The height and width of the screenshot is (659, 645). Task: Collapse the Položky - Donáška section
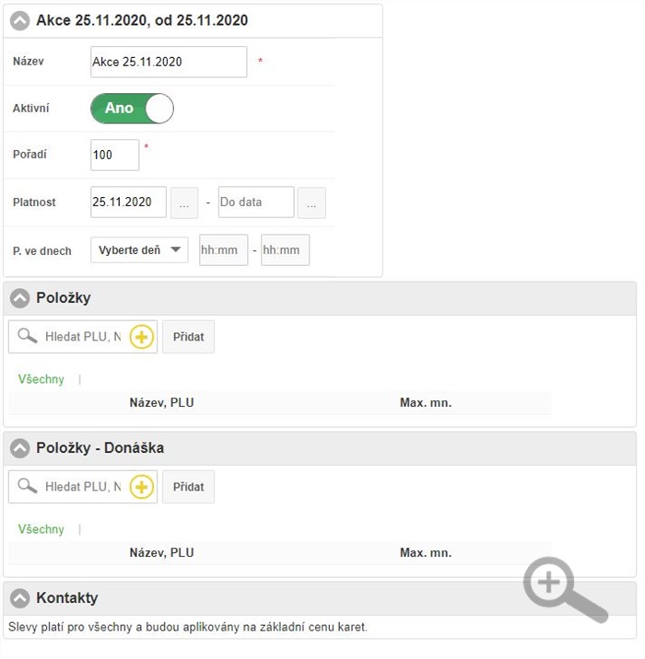pyautogui.click(x=20, y=448)
